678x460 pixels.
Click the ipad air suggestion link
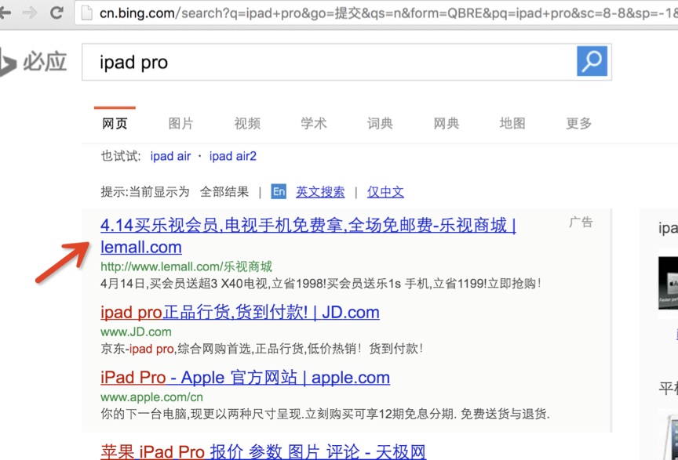[x=170, y=156]
